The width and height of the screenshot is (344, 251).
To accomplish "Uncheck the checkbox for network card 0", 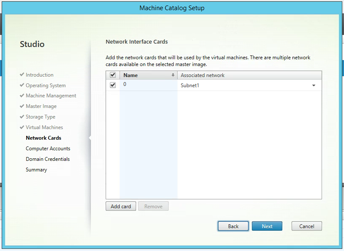I will 113,85.
